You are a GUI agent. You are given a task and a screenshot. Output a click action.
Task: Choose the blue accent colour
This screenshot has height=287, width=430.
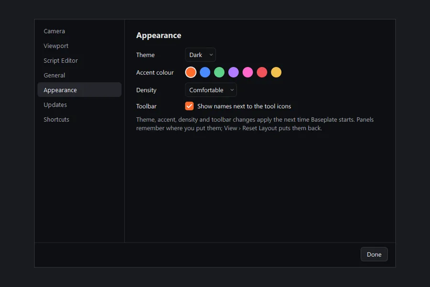coord(205,72)
